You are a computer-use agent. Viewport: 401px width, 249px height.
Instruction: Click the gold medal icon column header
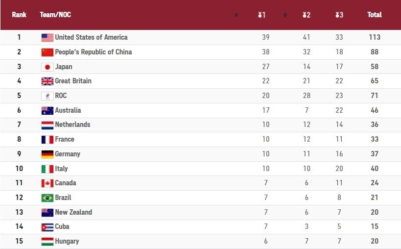tap(262, 15)
